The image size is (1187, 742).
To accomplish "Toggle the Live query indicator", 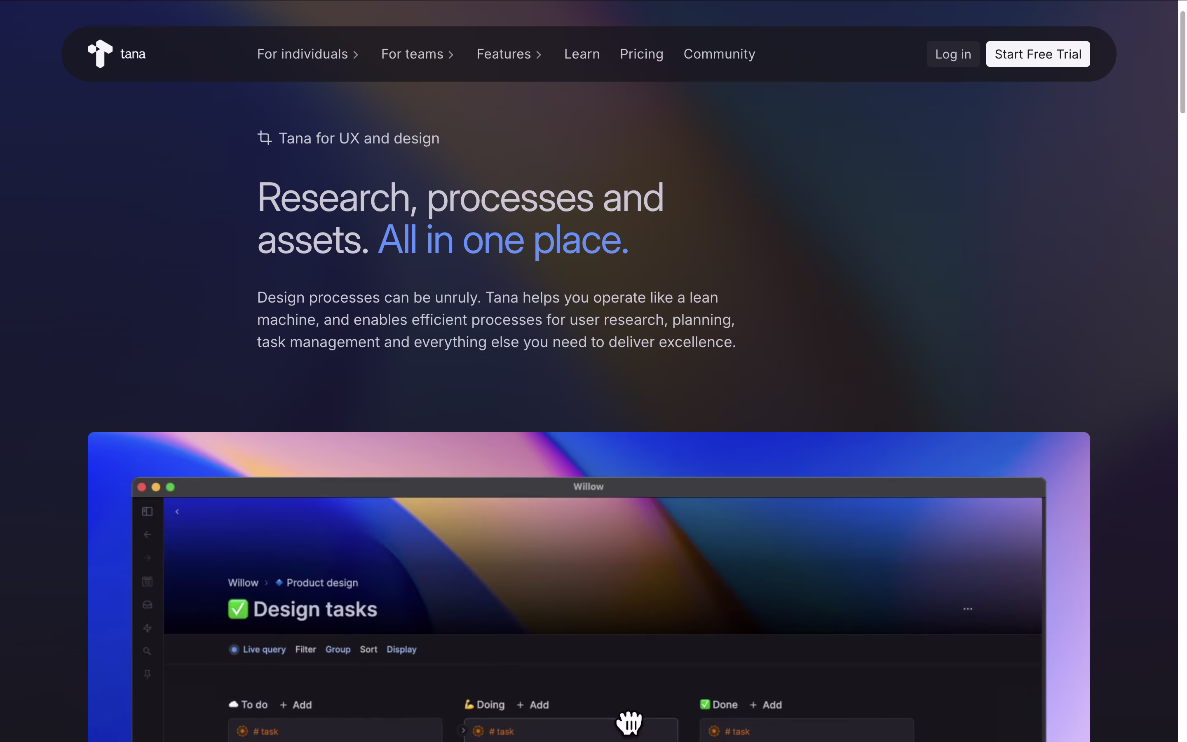I will (234, 649).
